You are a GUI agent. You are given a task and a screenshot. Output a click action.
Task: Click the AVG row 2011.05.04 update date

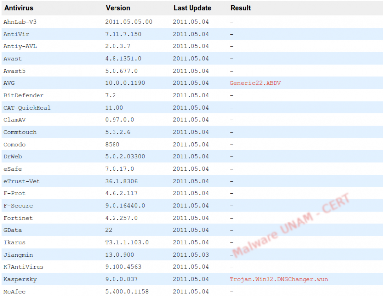(x=191, y=83)
